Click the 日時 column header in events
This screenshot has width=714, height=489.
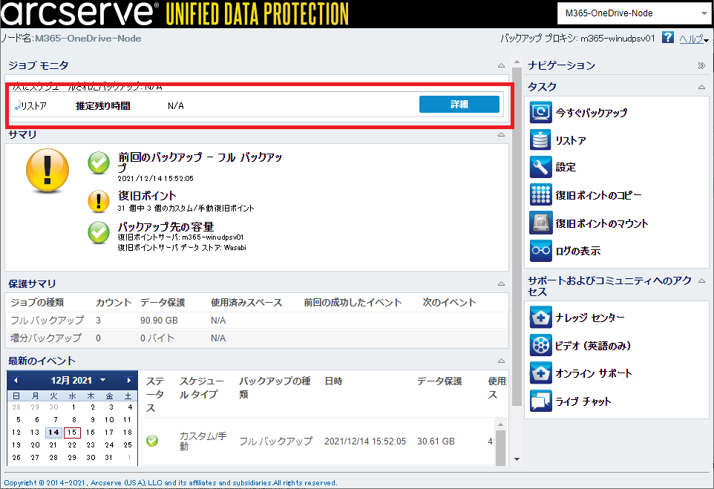point(333,381)
